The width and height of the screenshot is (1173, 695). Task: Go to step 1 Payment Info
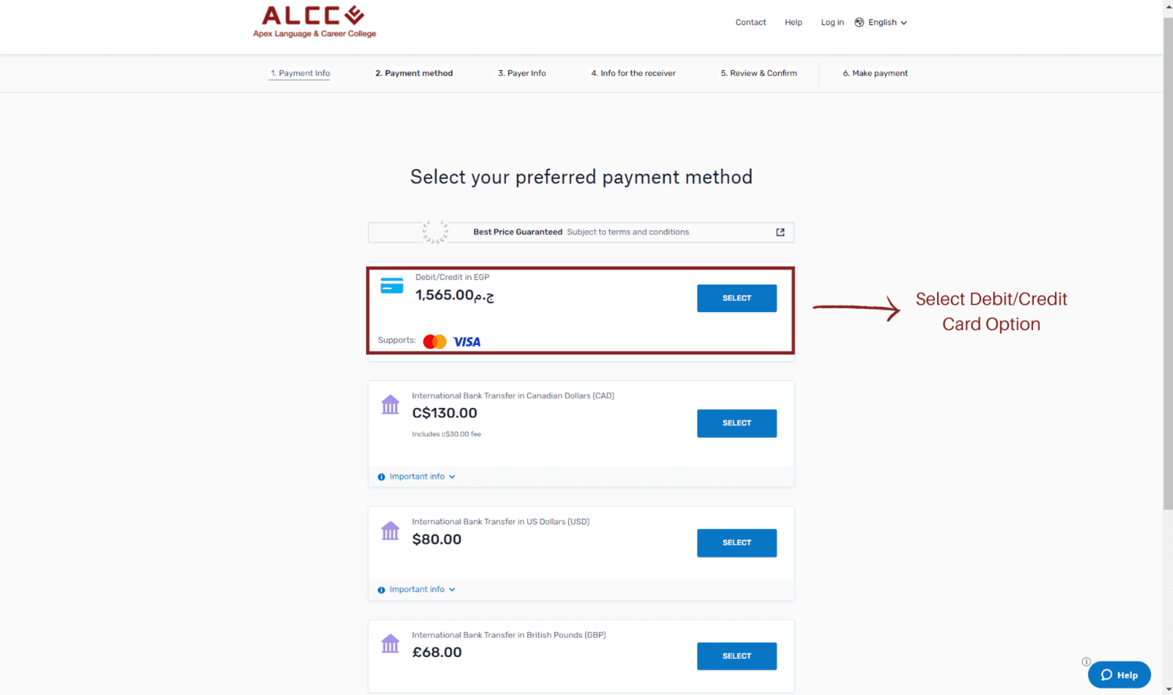click(x=300, y=73)
